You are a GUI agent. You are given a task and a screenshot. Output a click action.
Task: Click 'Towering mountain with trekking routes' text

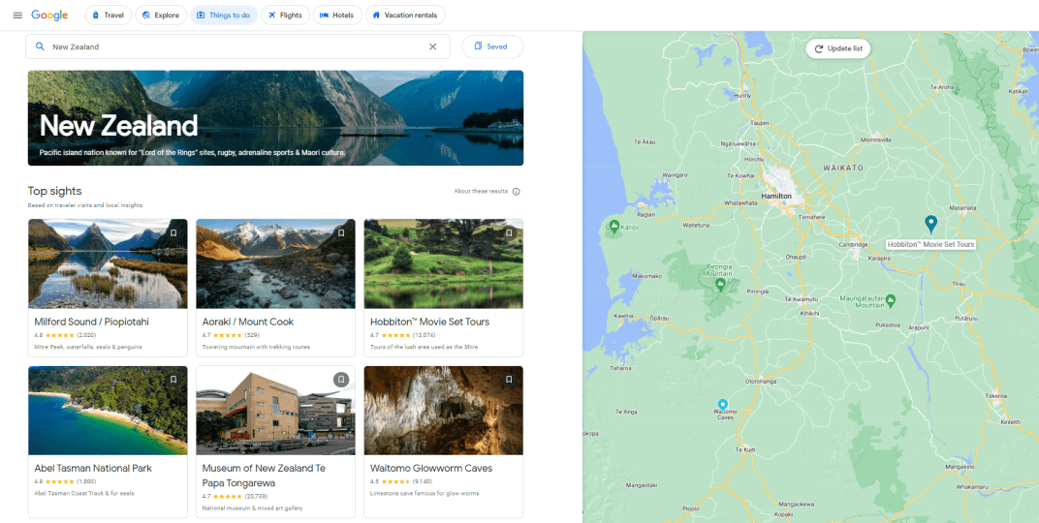click(256, 347)
